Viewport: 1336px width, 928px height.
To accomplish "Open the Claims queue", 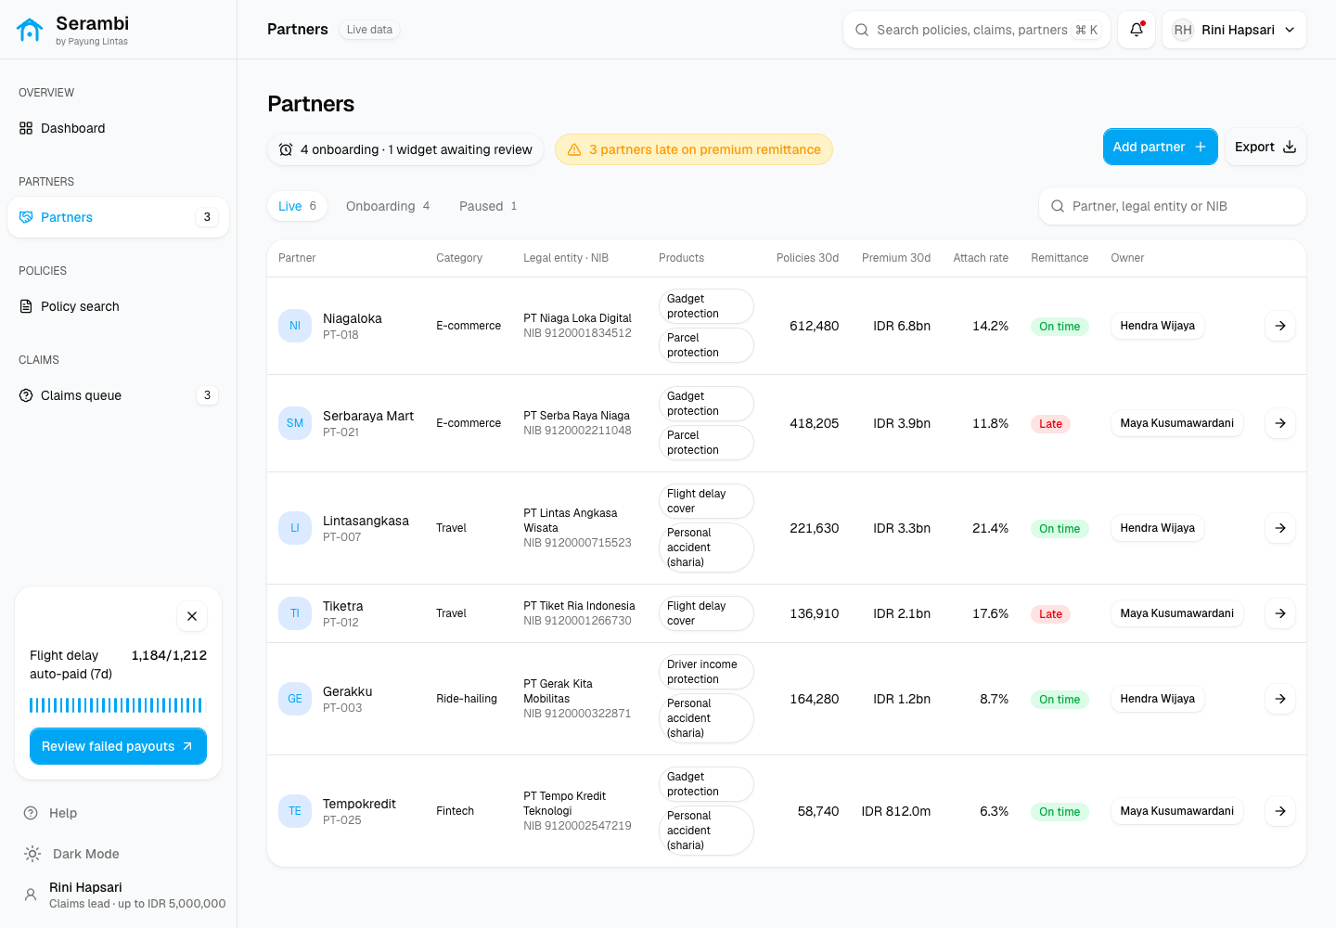I will [118, 395].
